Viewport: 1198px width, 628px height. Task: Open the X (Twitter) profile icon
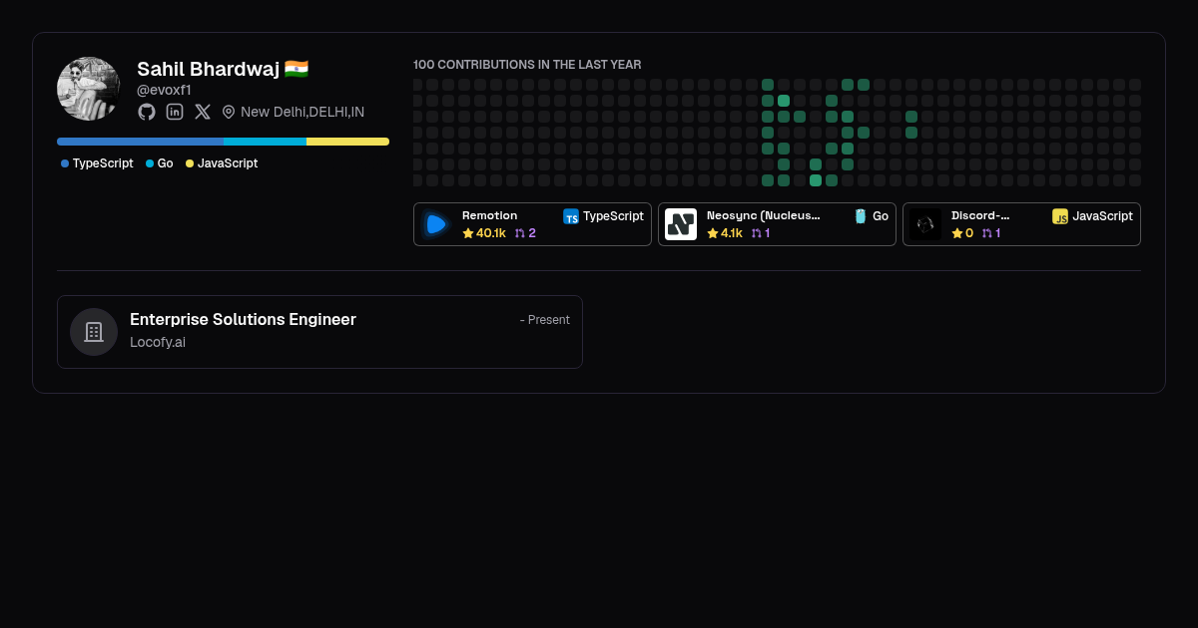click(x=203, y=112)
